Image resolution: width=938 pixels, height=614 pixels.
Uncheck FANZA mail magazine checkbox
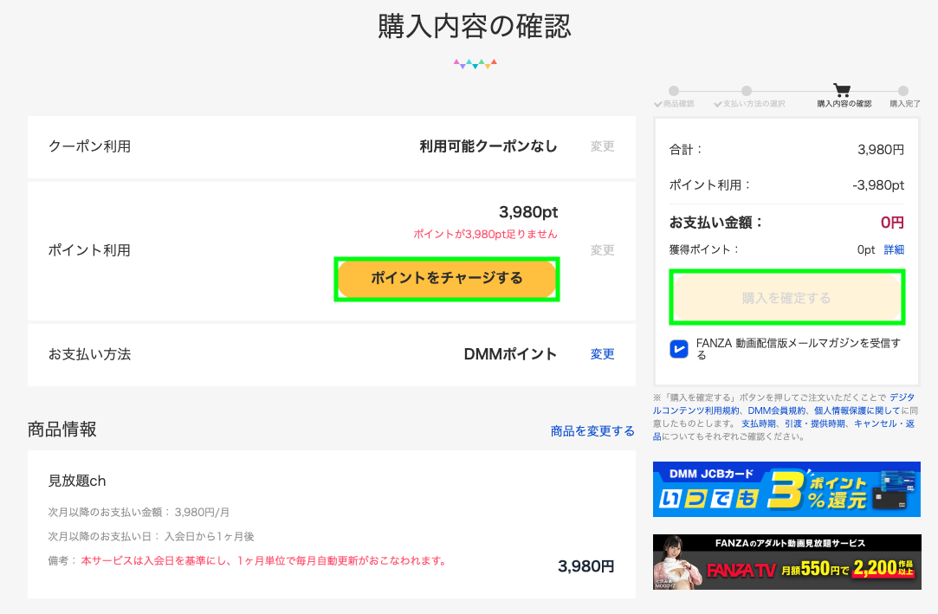pos(679,348)
